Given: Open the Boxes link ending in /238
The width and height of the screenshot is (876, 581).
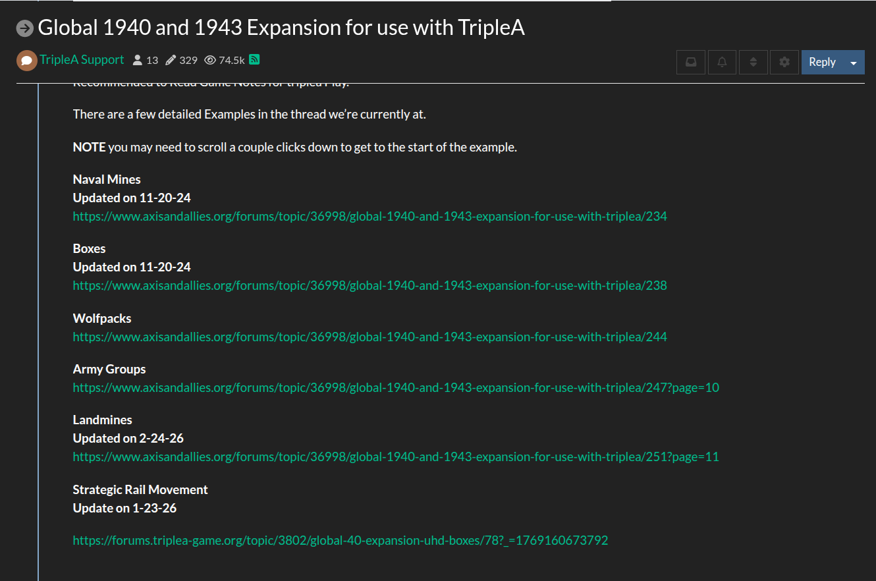Looking at the screenshot, I should click(370, 285).
